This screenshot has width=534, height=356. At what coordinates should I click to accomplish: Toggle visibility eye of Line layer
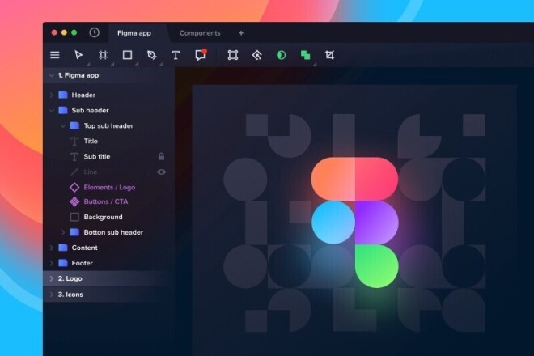pos(162,172)
